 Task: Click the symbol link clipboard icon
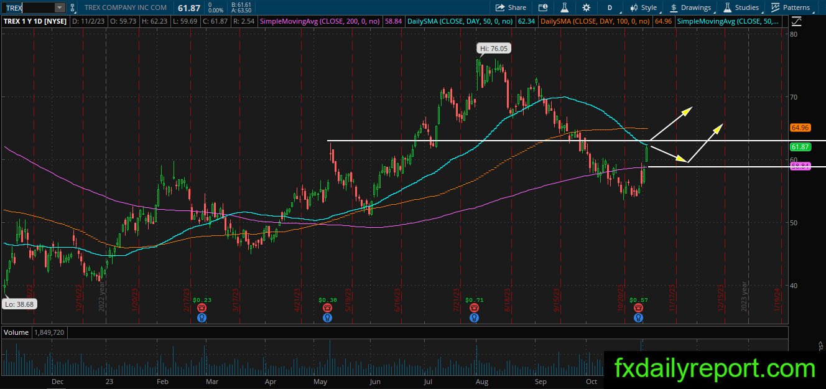73,7
